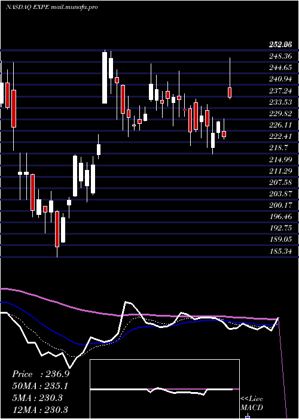The image size is (299, 419).
Task: Click the 196.46 axis value
Action: (x=280, y=217)
